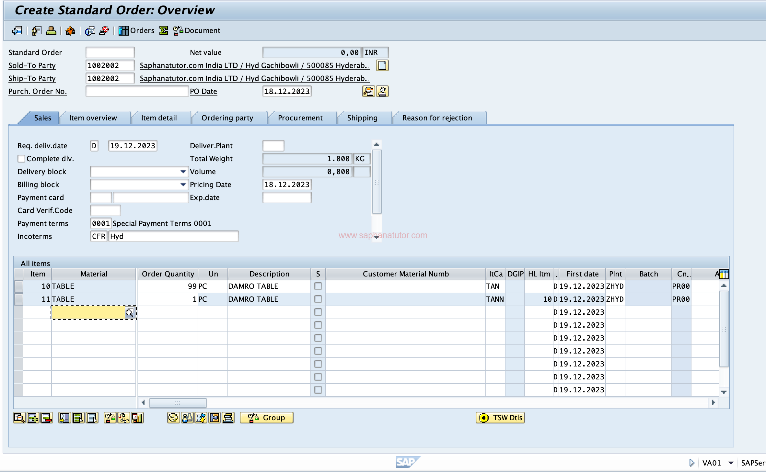Toggle S checkbox in the last table row
Viewport: 766px width, 472px height.
318,390
